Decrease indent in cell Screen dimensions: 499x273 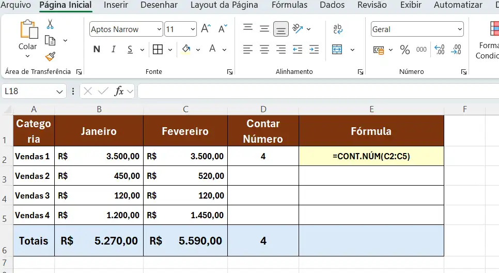coord(298,49)
